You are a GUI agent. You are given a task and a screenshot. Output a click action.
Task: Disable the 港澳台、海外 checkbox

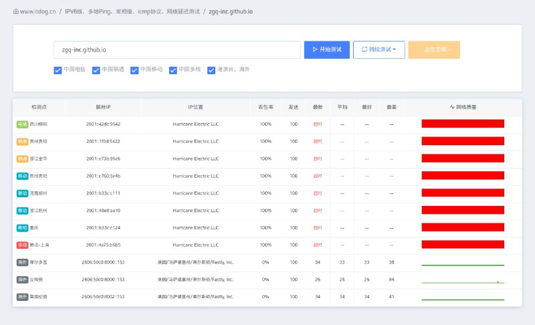click(x=211, y=70)
